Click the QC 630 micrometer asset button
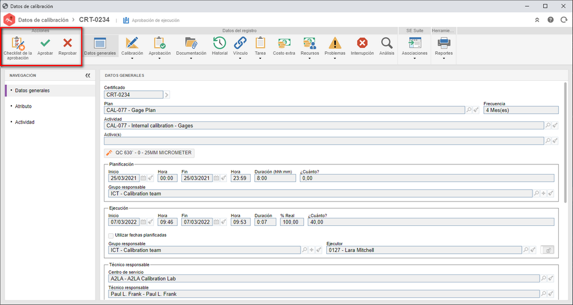573x305 pixels. click(x=149, y=153)
